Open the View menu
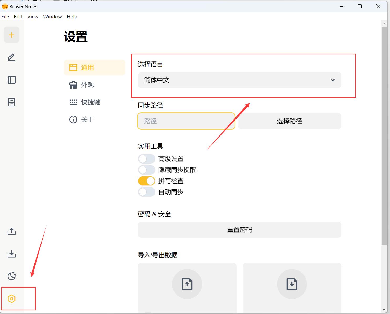The height and width of the screenshot is (314, 390). pos(33,17)
